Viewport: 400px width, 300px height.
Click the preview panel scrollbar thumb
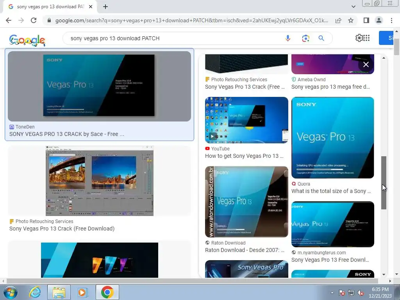384,183
